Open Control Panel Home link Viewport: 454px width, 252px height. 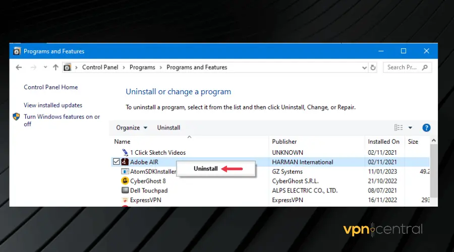coord(50,87)
